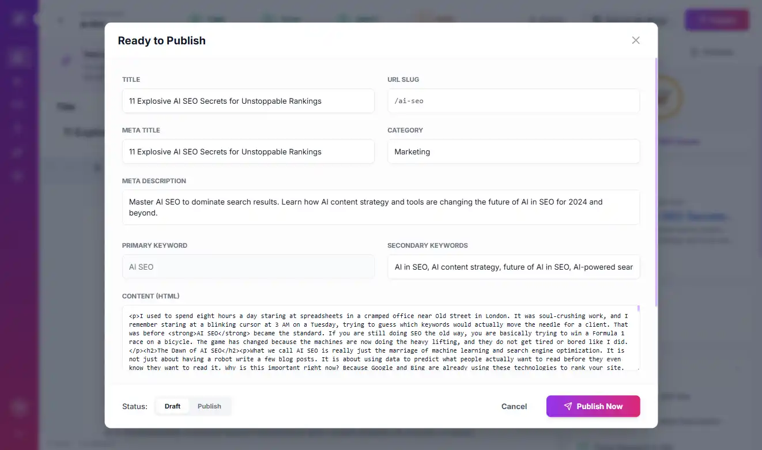The height and width of the screenshot is (450, 762).
Task: Click the pink Publish button in the top toolbar
Action: (716, 19)
